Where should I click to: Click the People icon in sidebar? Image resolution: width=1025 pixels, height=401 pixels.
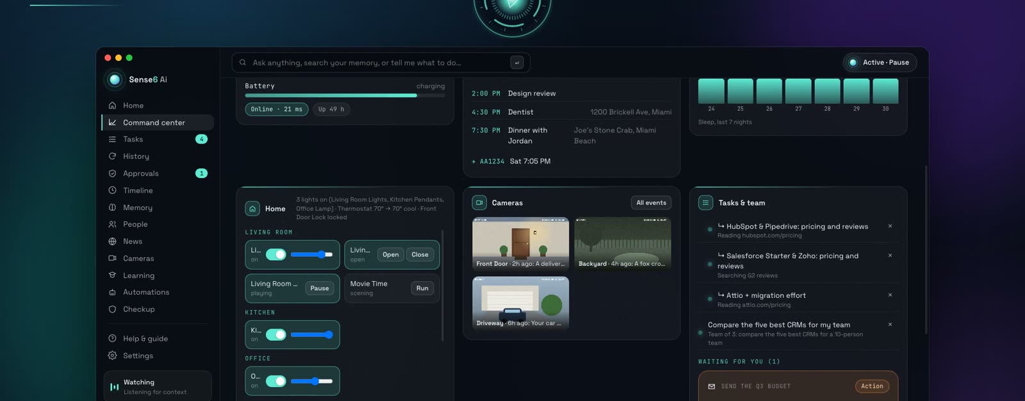(112, 224)
